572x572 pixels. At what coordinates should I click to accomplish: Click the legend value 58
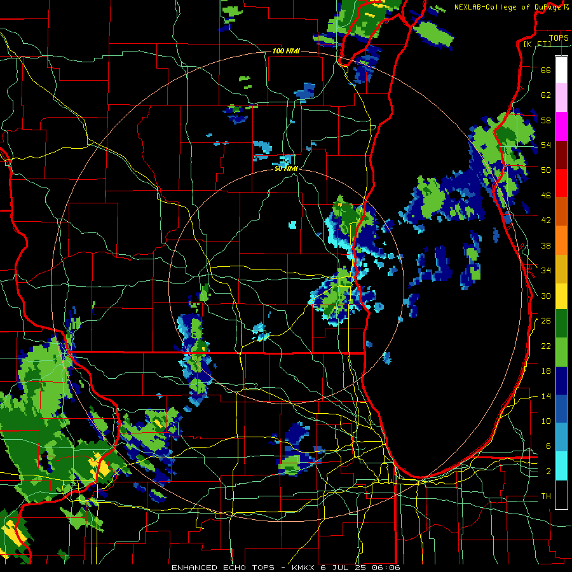point(546,120)
